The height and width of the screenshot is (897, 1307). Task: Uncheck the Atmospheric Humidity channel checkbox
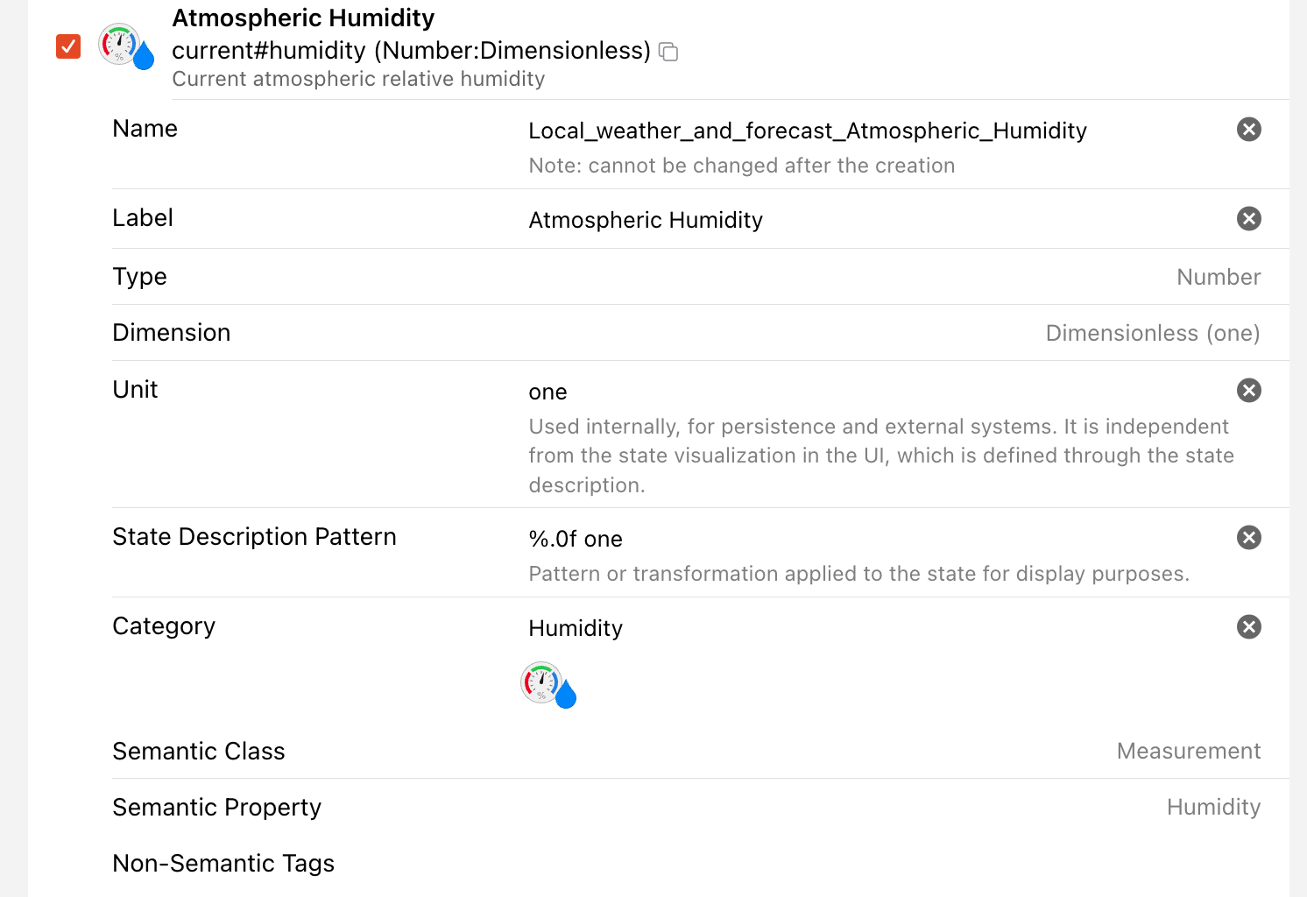[68, 46]
